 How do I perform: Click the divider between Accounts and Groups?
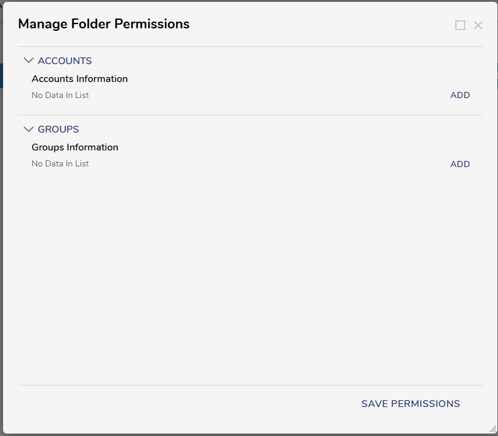250,115
